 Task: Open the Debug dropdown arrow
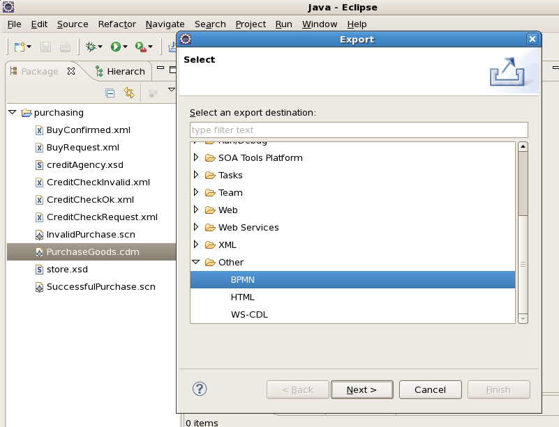coord(100,47)
